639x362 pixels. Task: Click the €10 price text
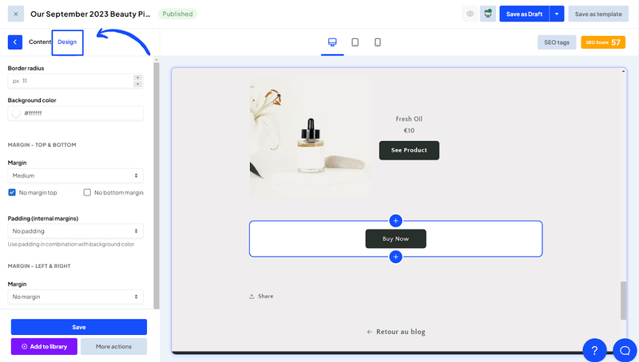pyautogui.click(x=409, y=131)
